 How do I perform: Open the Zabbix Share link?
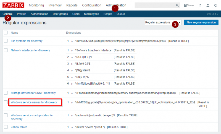pyautogui.click(x=189, y=5)
